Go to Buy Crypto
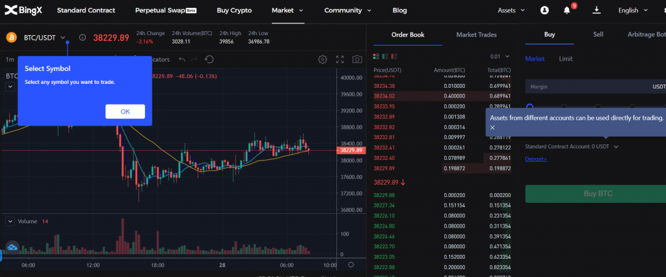Viewport: 666px width, 277px height. click(x=234, y=10)
